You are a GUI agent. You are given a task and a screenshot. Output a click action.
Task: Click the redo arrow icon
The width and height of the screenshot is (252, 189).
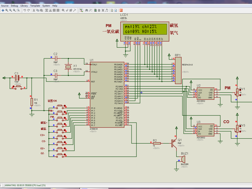point(29,10)
